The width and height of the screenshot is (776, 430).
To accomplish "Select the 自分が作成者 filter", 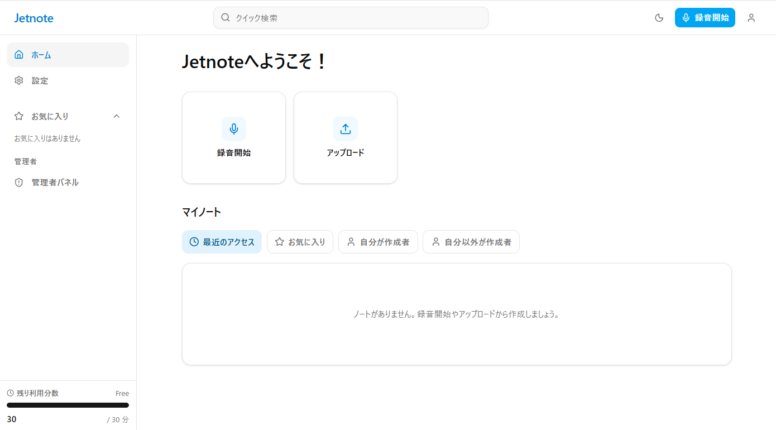I will 378,241.
